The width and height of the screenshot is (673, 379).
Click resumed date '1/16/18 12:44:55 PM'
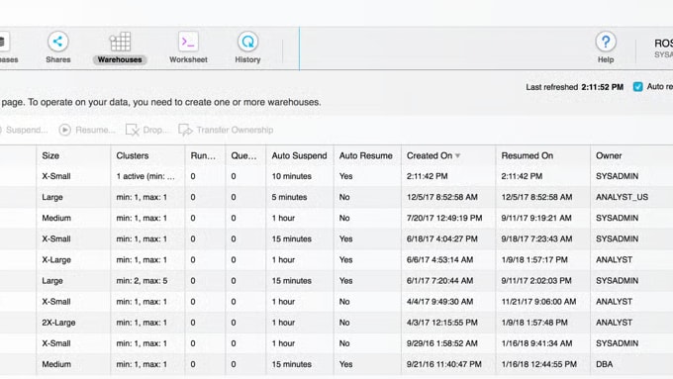(539, 364)
